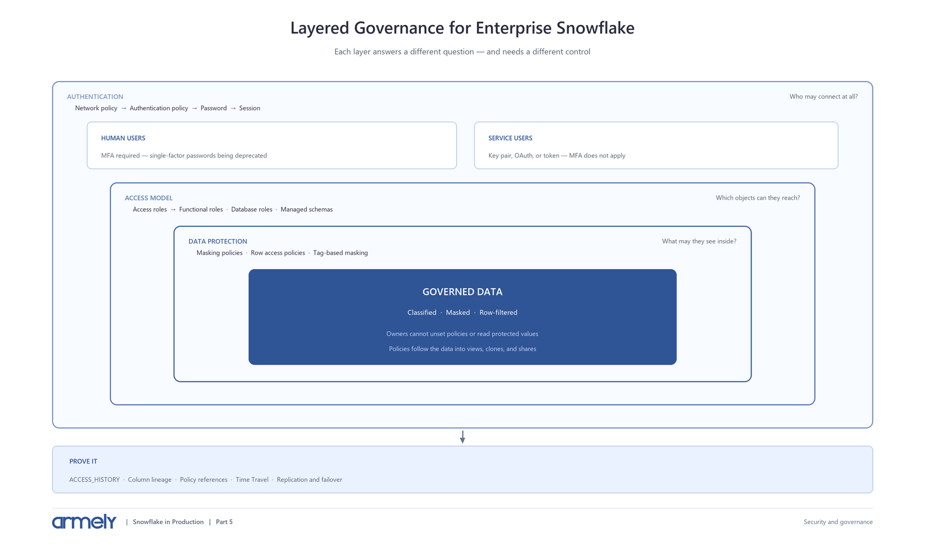Screen dimensions: 925x544
Task: Select the title 'Layered Governance for Enterprise Snowflake'
Action: click(462, 28)
